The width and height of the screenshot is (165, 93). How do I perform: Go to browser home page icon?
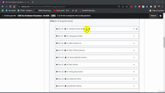click(x=14, y=6)
